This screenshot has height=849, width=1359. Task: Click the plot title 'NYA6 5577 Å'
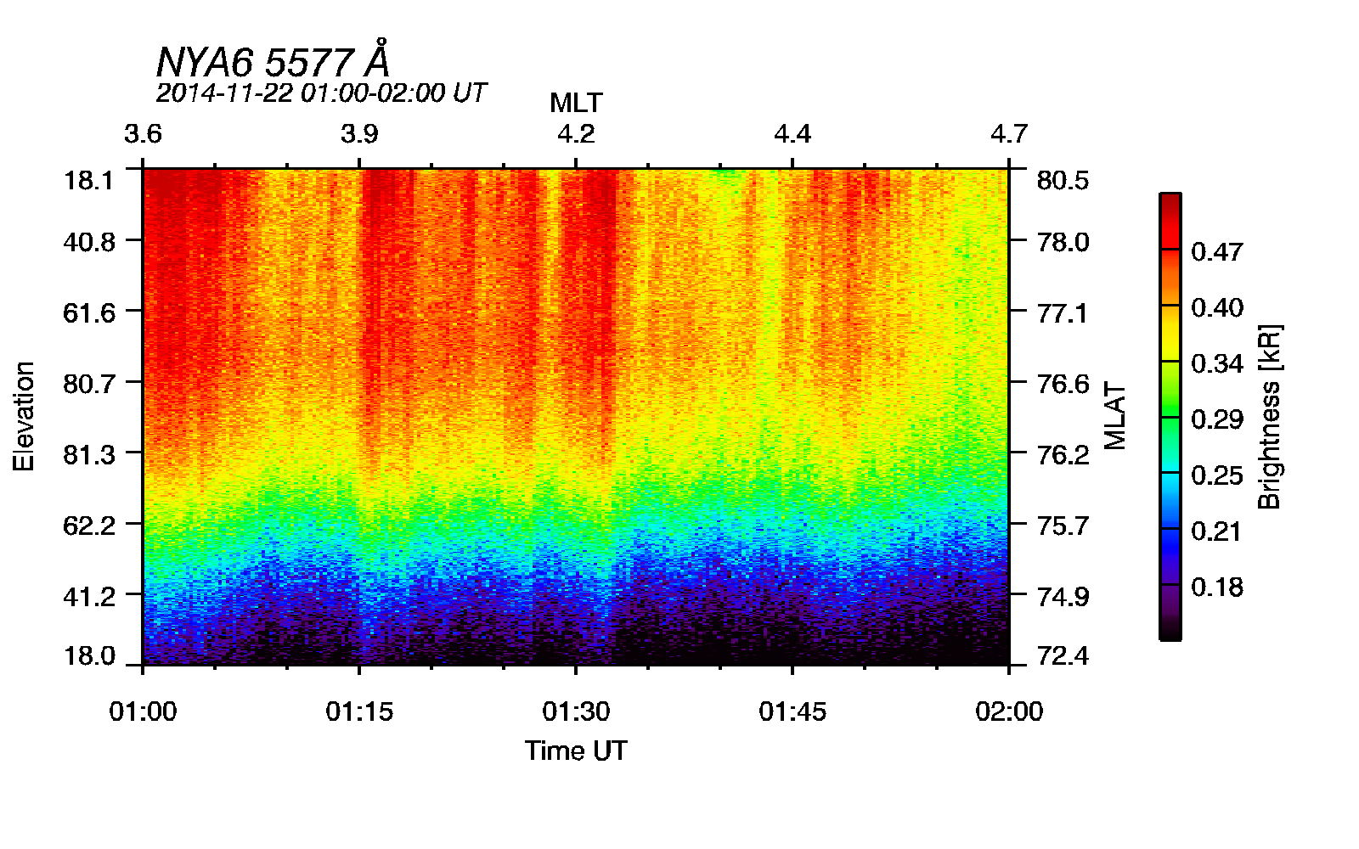273,60
